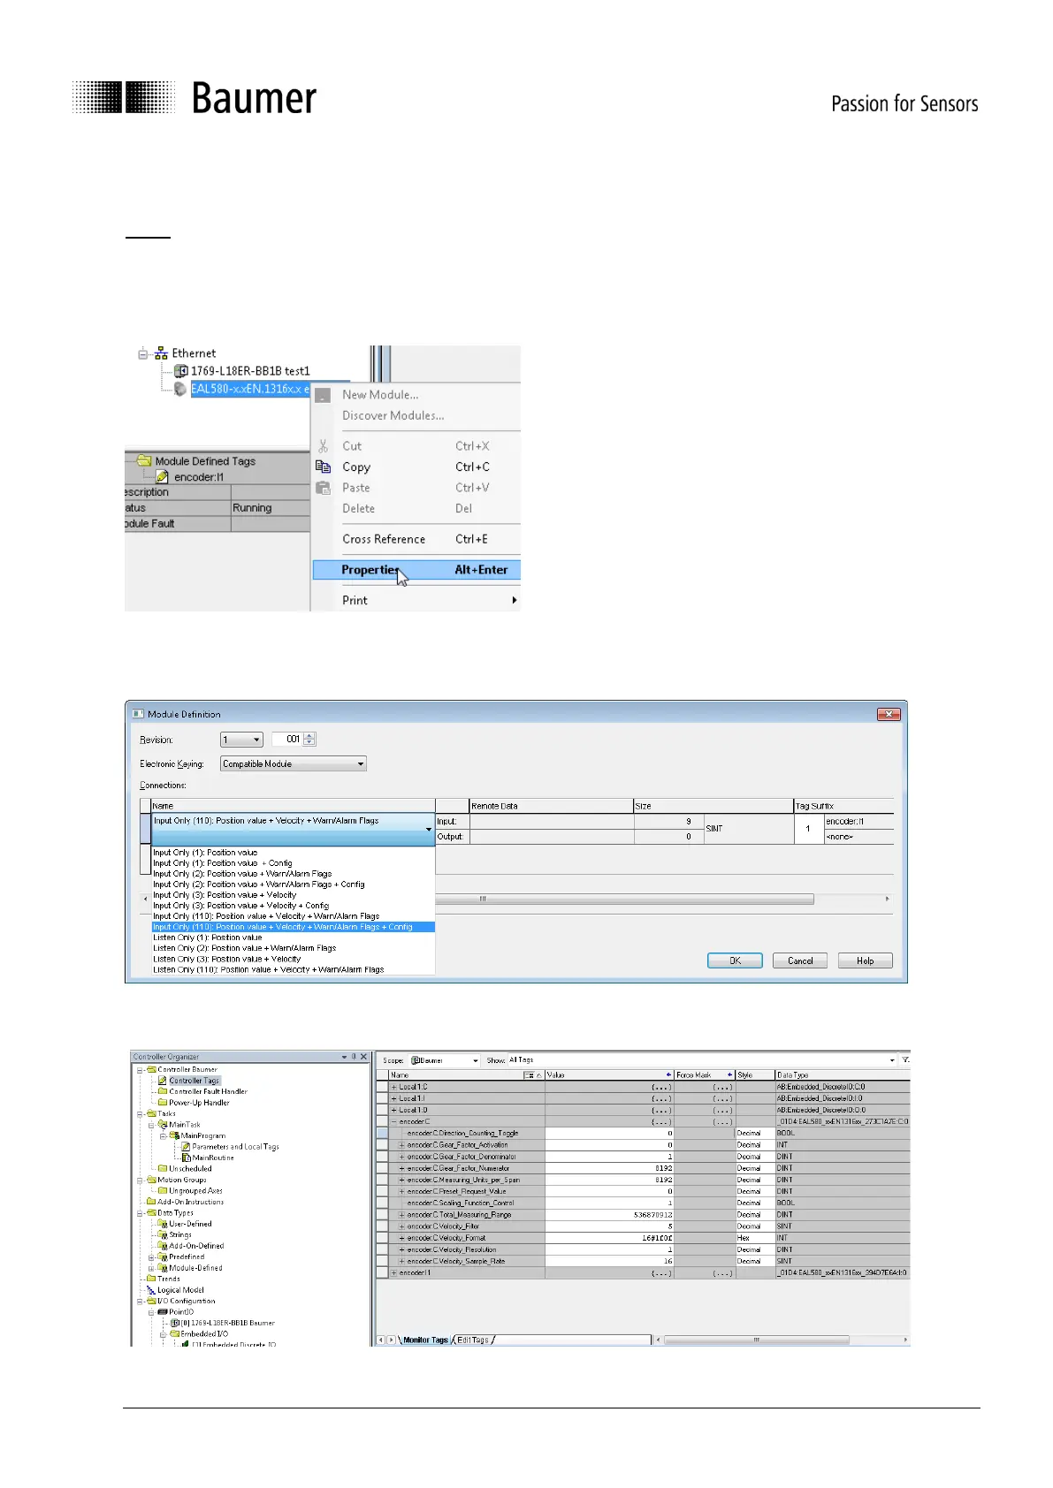Select Controller Tags in organizer tree
Screen dimensions: 1053x1488
[x=194, y=1081]
